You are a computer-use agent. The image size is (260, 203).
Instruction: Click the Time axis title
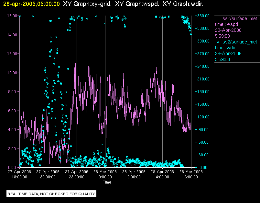click(107, 182)
